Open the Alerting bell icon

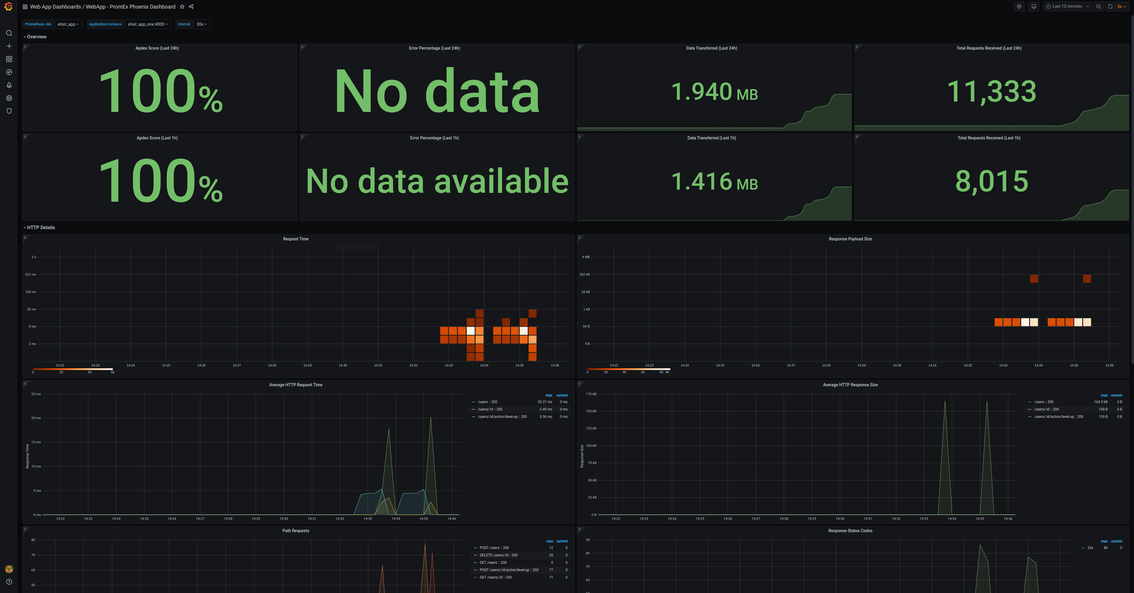(9, 85)
